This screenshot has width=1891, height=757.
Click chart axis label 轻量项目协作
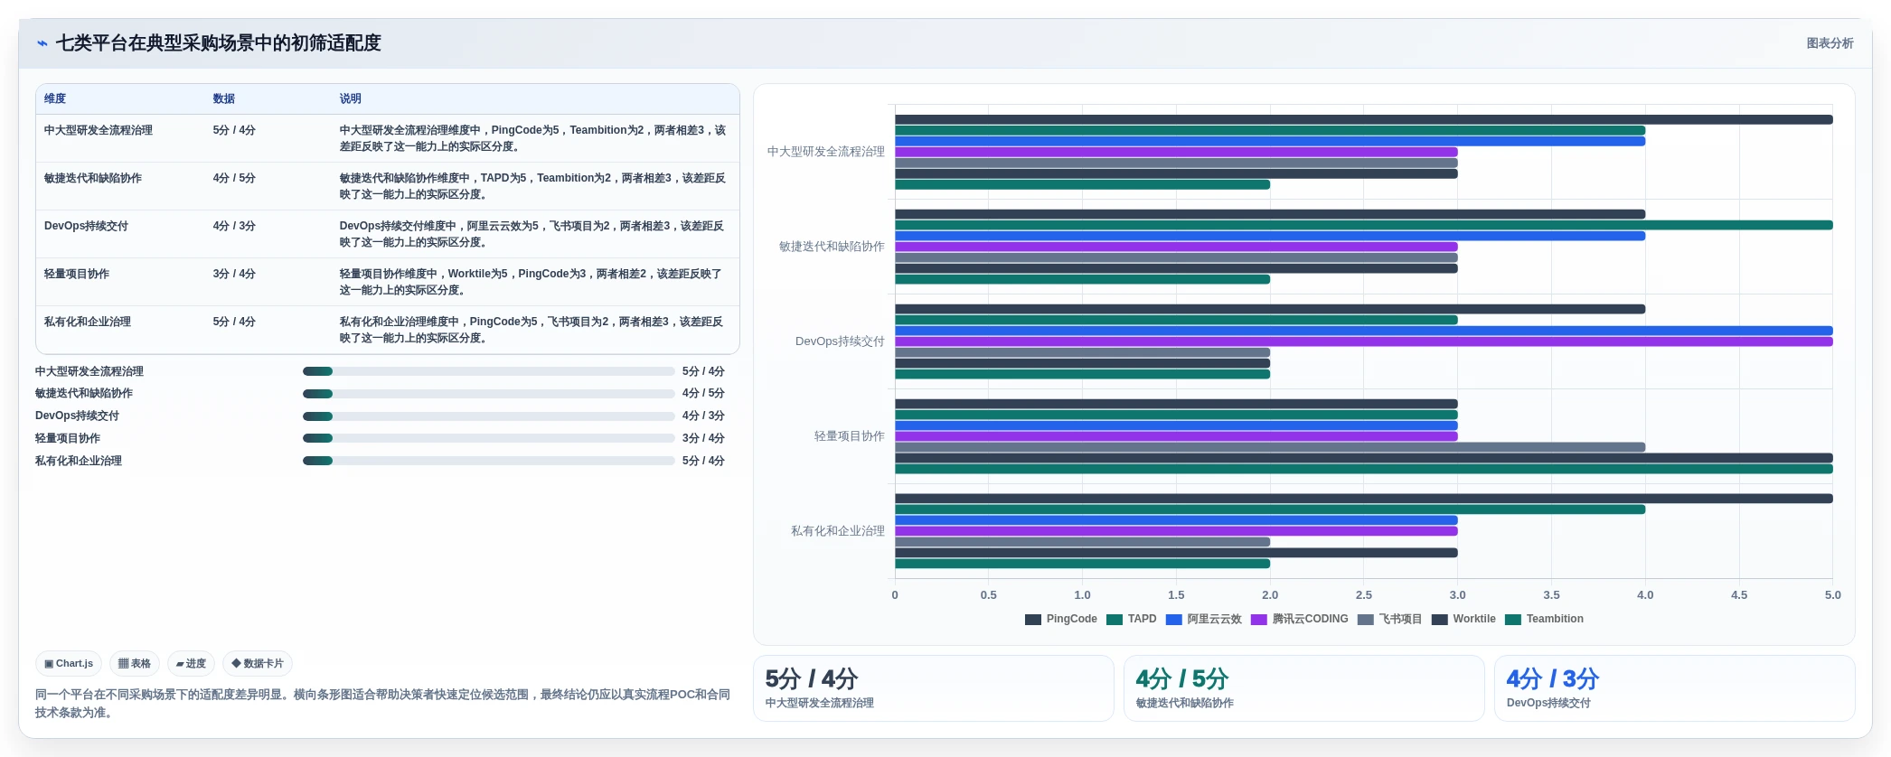coord(850,436)
